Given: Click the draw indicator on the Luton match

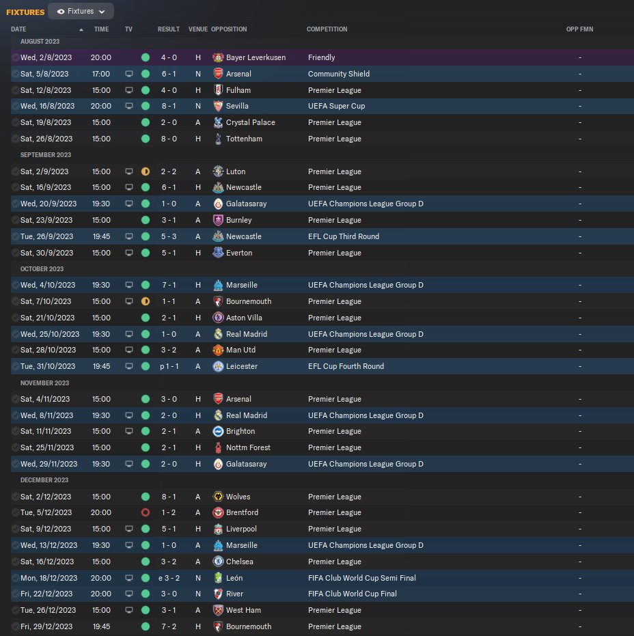Looking at the screenshot, I should pos(146,171).
